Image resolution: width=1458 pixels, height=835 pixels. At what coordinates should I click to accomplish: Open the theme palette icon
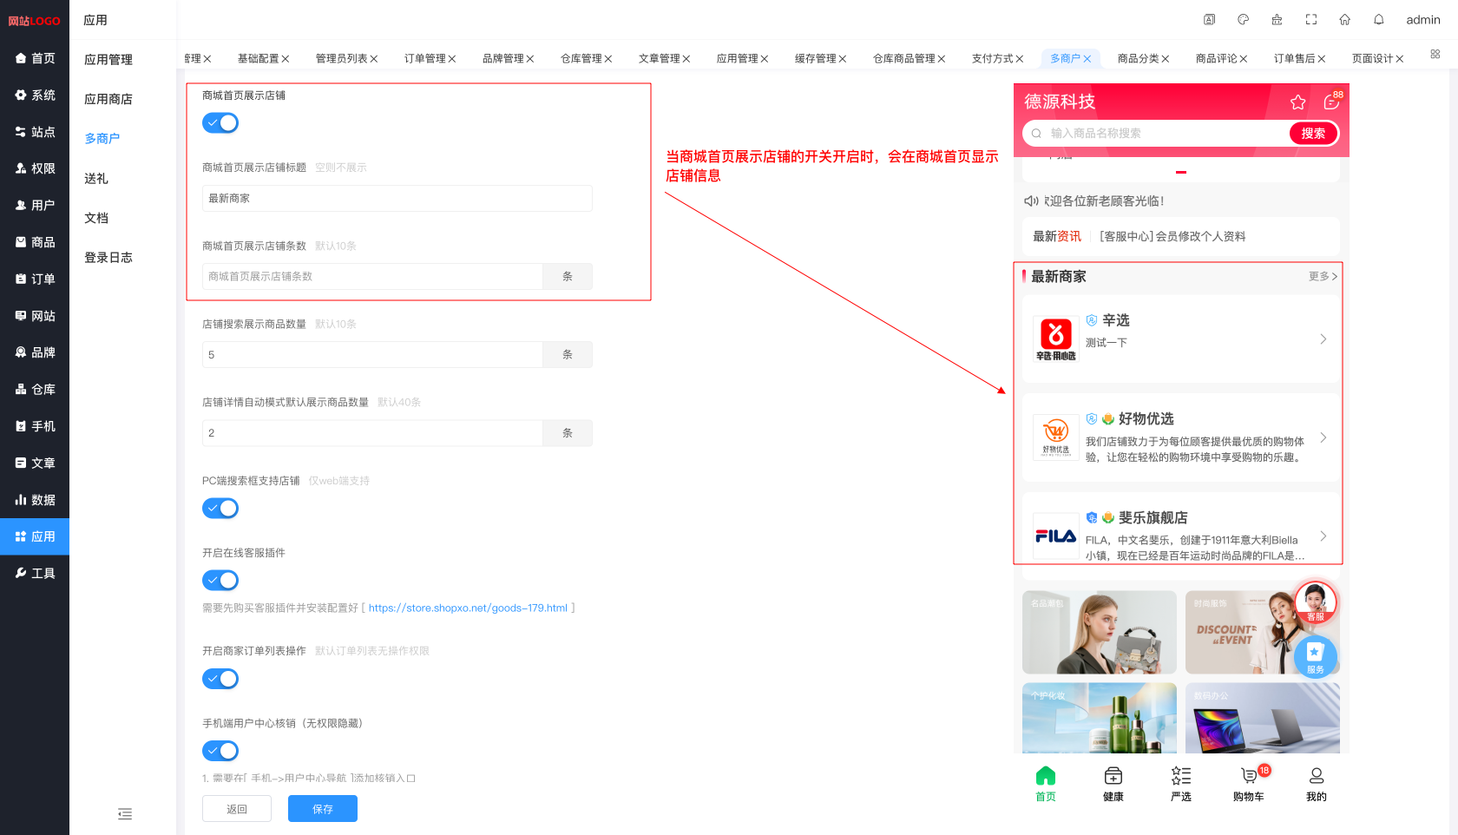1243,20
